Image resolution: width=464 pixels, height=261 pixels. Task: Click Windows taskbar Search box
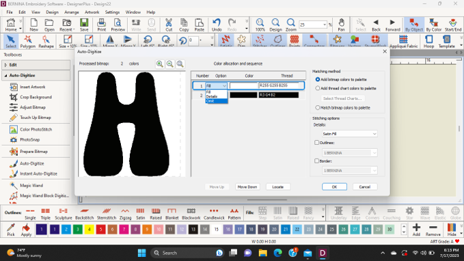coord(187,253)
